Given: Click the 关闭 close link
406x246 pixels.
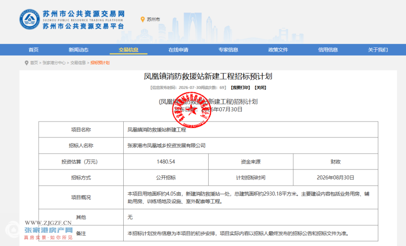Looking at the screenshot, I should point(260,88).
